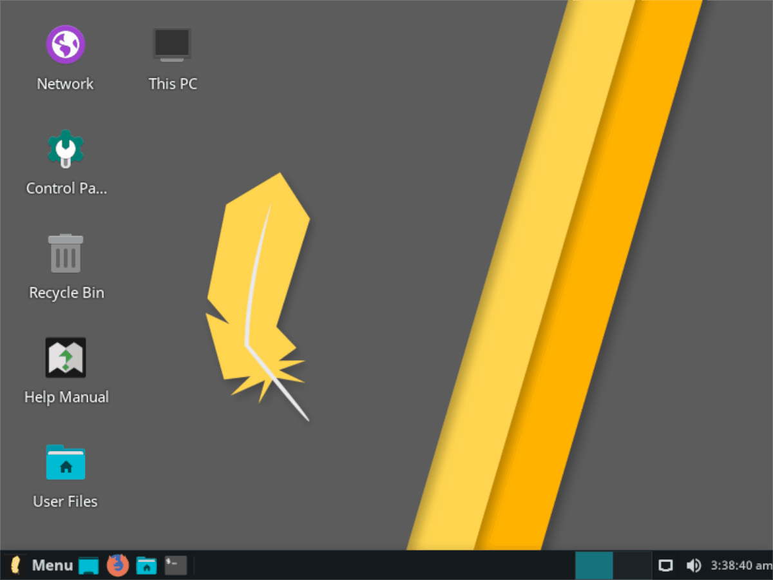Open the taskbar home folder file manager

click(146, 565)
